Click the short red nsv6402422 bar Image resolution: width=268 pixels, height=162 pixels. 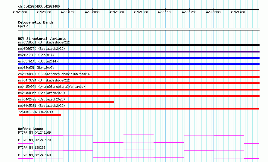coord(66,102)
